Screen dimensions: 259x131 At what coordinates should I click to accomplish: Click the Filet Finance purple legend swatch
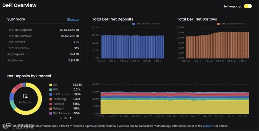pos(51,113)
